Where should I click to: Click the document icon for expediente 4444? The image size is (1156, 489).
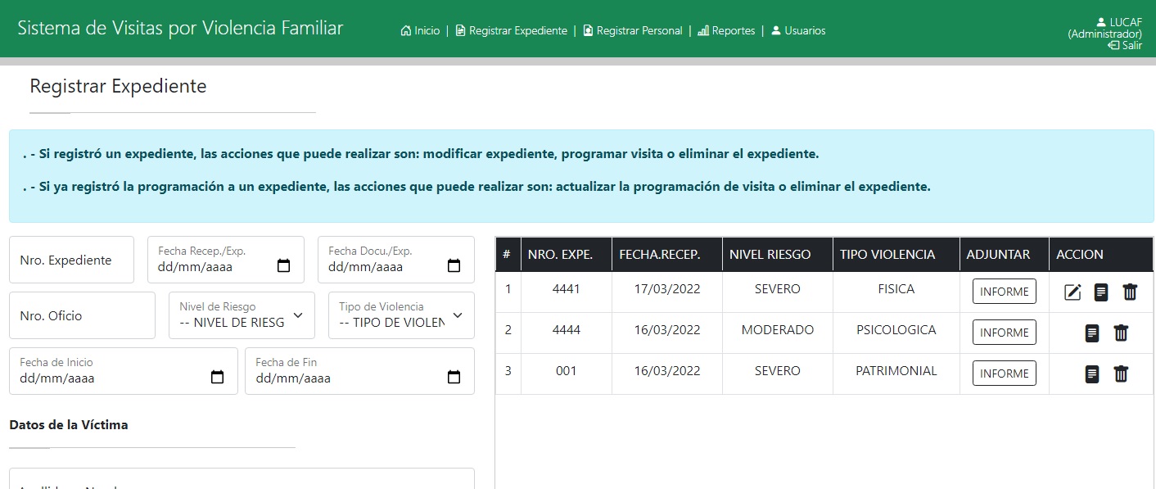1091,333
